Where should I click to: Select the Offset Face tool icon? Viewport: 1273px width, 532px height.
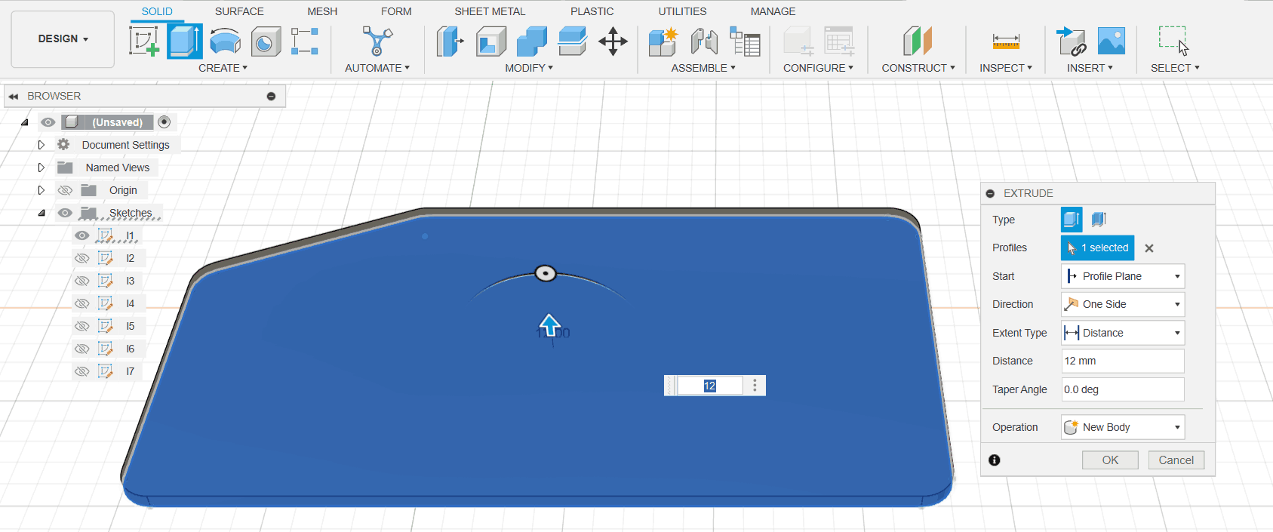coord(573,42)
